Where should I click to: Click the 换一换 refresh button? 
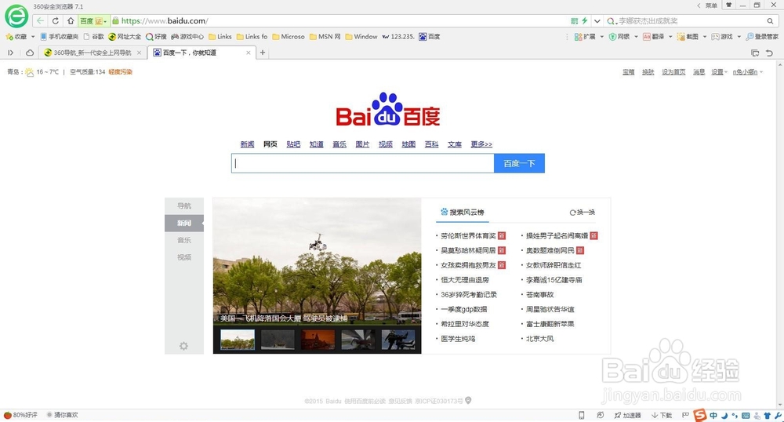pos(582,213)
